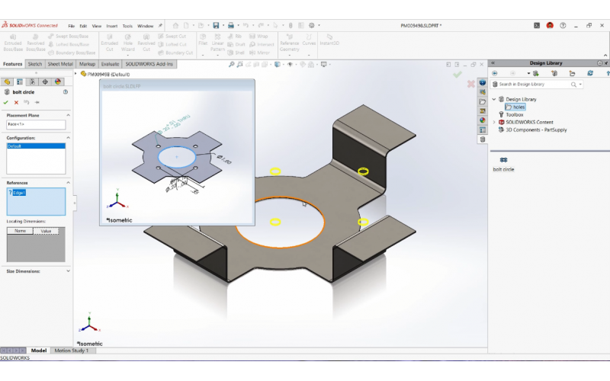Open the Window menu
The width and height of the screenshot is (610, 381).
point(145,26)
